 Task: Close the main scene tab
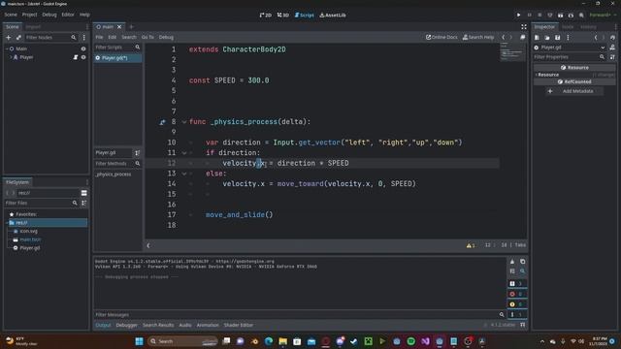coord(119,27)
